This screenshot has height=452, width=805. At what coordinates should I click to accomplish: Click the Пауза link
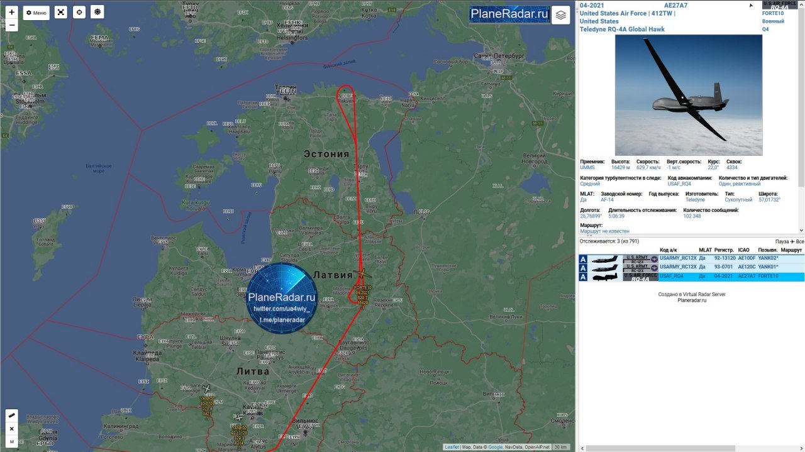(782, 241)
